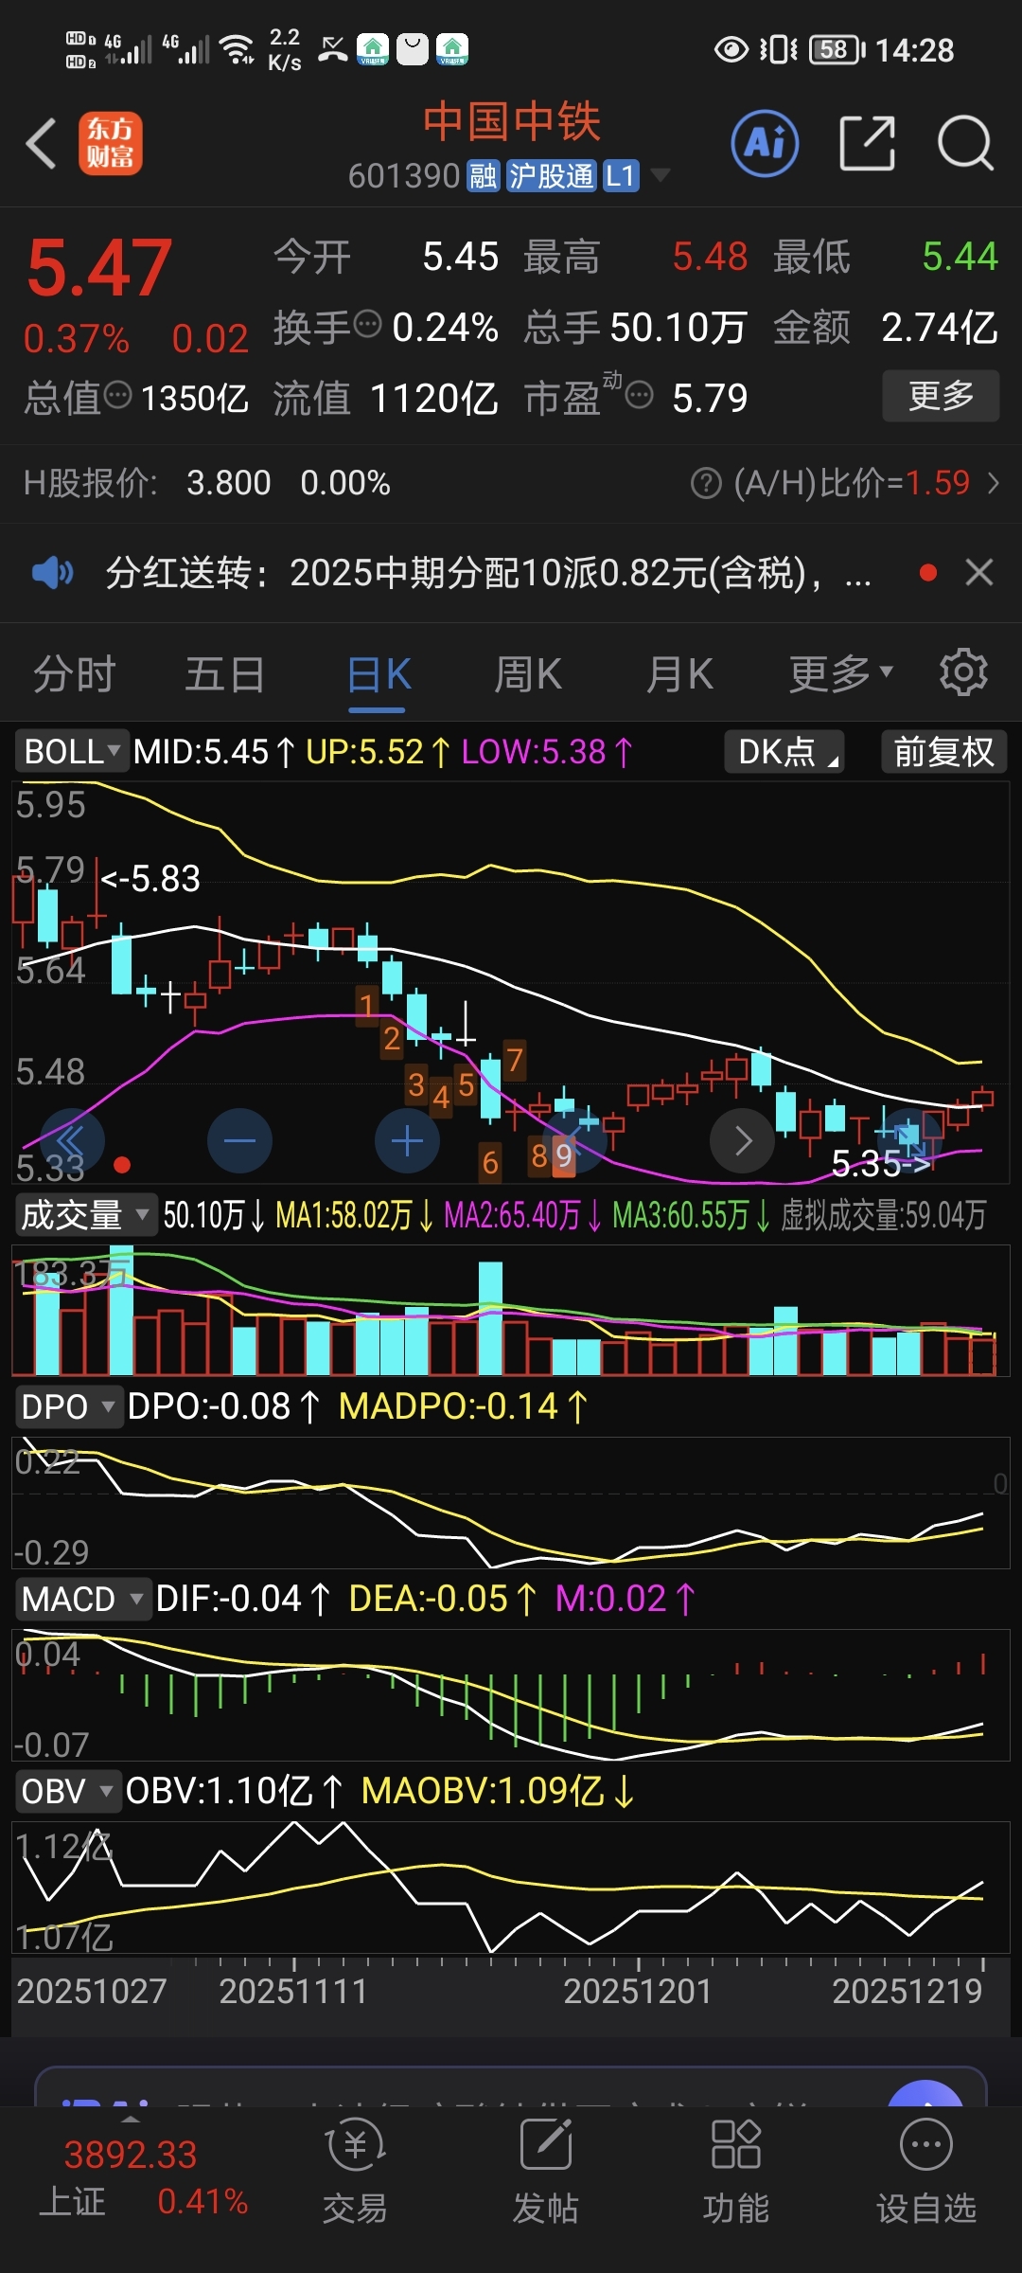Image resolution: width=1022 pixels, height=2273 pixels.
Task: Tap the L1 level badge
Action: tap(621, 176)
